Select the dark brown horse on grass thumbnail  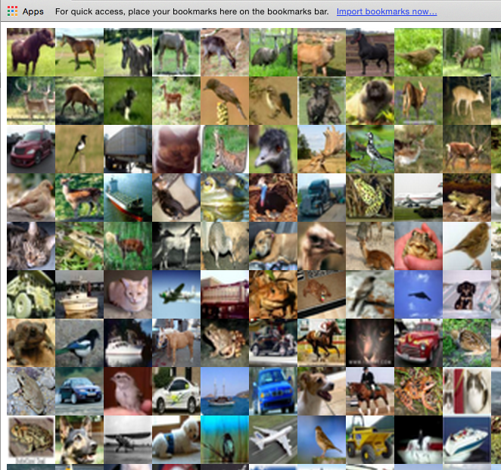(31, 52)
